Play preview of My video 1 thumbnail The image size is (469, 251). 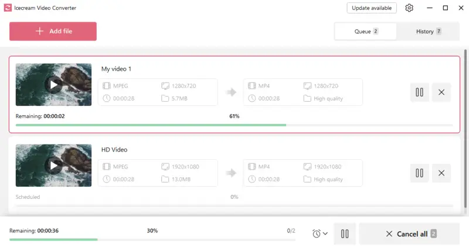coord(53,85)
